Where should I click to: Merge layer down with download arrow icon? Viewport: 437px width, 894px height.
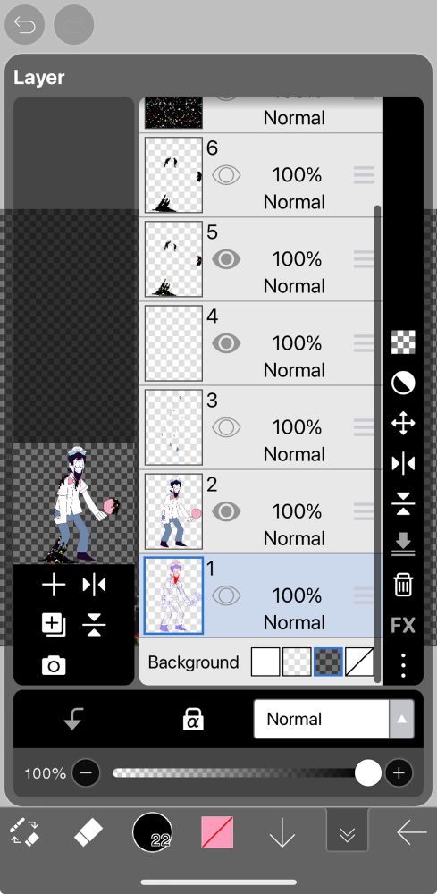point(403,544)
